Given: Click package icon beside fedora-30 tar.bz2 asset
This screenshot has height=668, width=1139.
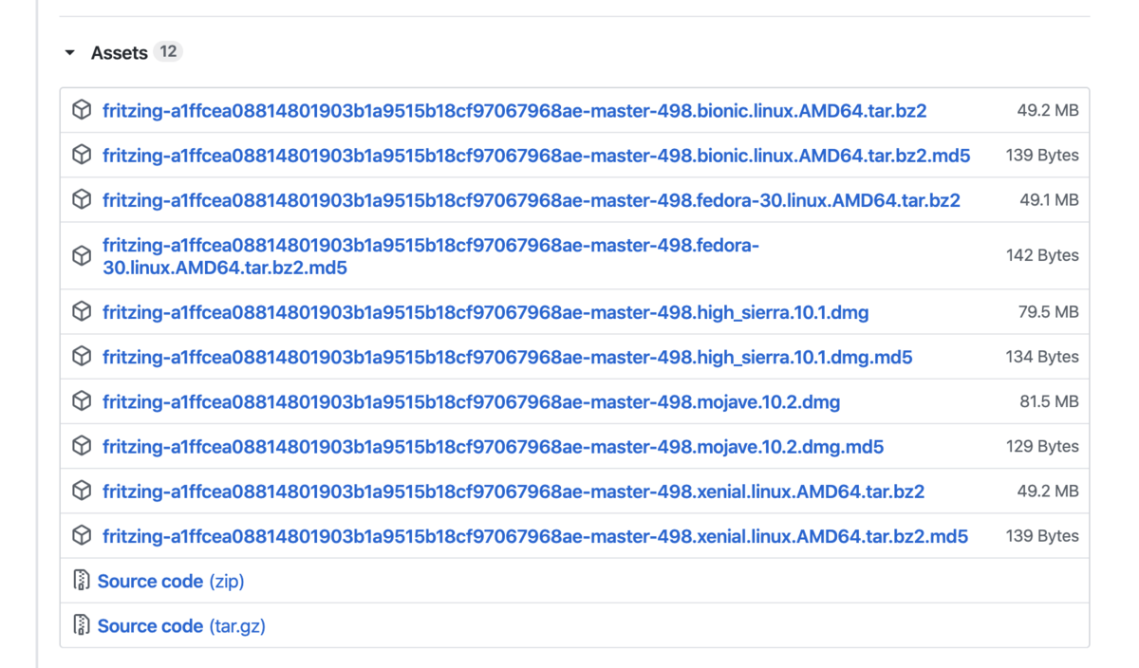Looking at the screenshot, I should [82, 199].
